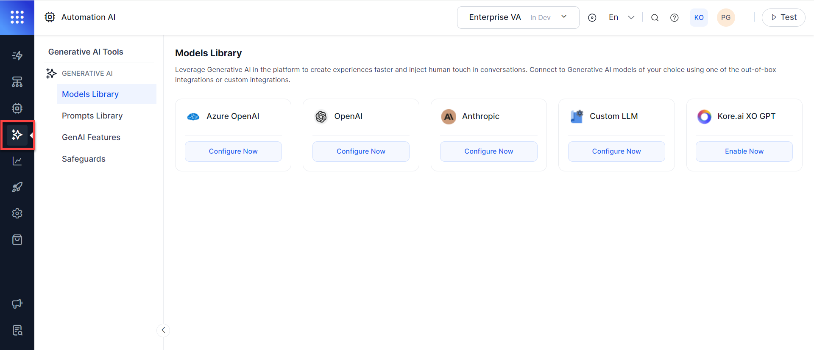Click the rocket deploy sidebar icon

click(17, 187)
